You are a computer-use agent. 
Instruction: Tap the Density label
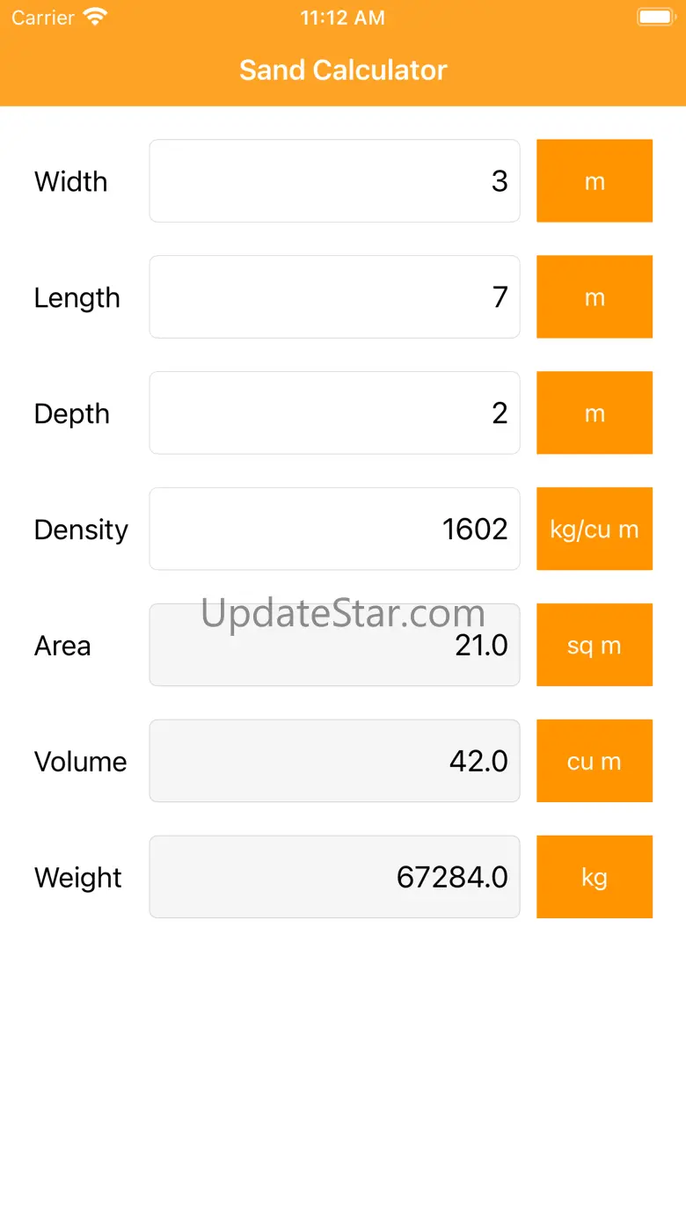pos(81,530)
